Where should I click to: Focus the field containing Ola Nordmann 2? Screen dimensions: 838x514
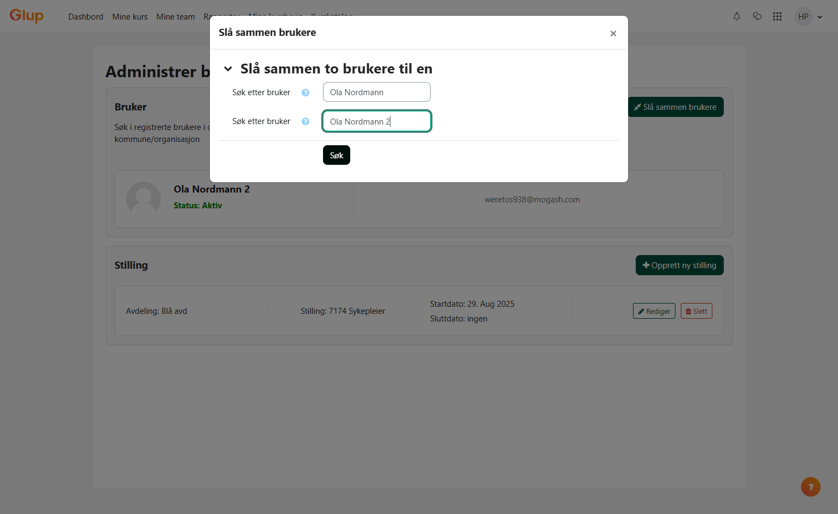pyautogui.click(x=377, y=121)
